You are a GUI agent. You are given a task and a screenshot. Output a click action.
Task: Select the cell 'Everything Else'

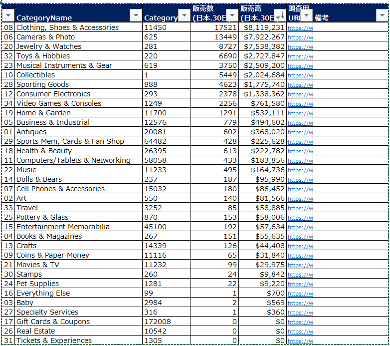[x=78, y=293]
